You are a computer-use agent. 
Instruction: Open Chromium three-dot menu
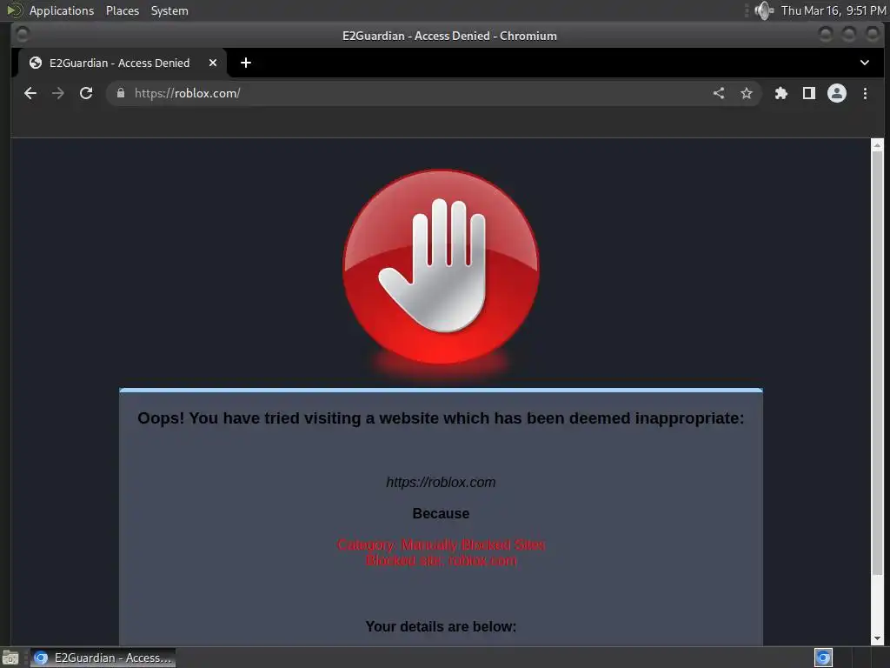(865, 93)
